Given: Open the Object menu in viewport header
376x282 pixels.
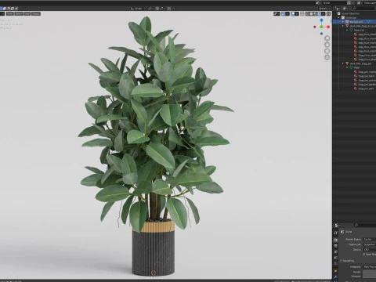Looking at the screenshot, I should [36, 13].
